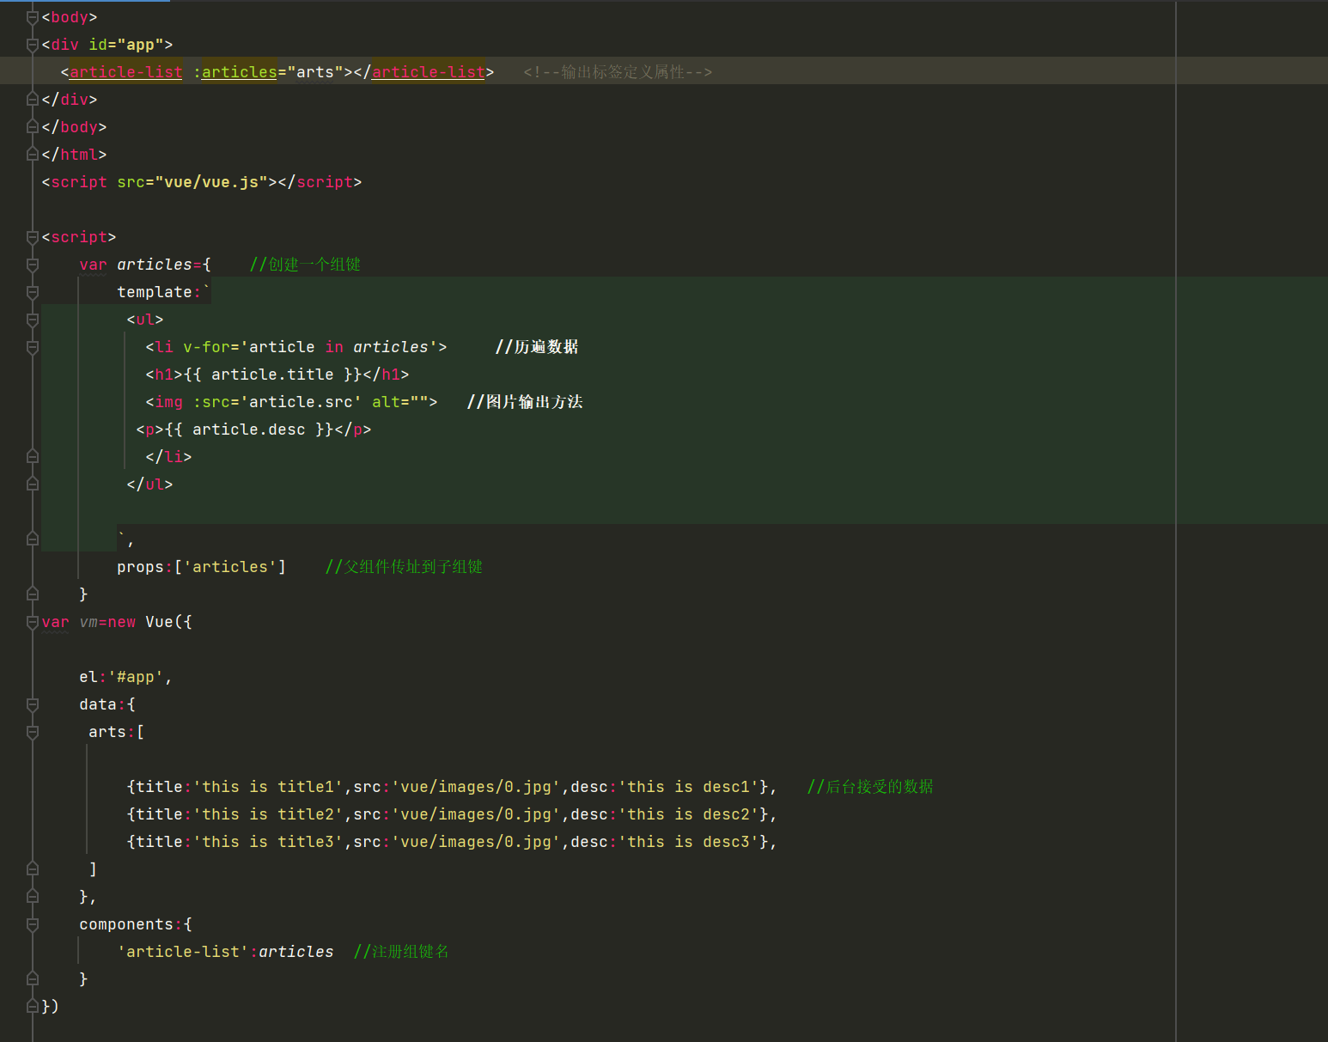1328x1042 pixels.
Task: Toggle fold marker beside the closing </div> tag
Action: (33, 100)
